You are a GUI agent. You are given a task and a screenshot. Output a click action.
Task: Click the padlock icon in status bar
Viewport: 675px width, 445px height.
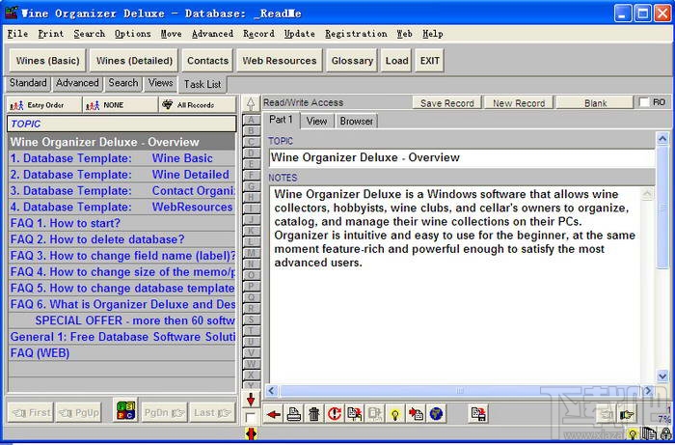[x=665, y=433]
